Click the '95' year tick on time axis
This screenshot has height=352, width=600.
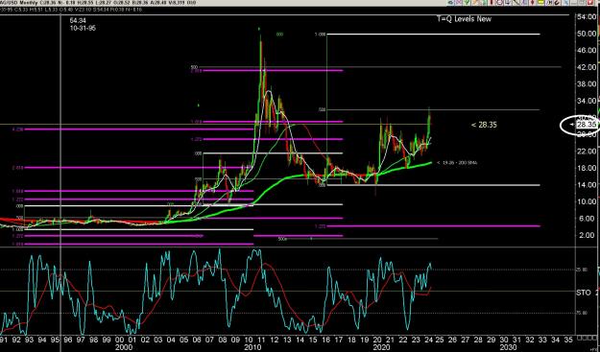pos(55,340)
